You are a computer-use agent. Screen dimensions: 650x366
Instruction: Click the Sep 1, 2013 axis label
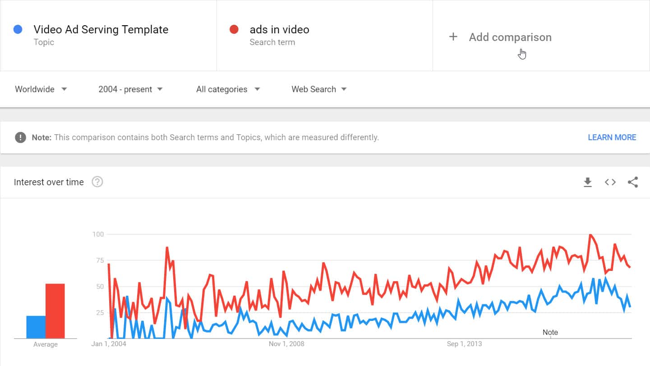point(464,343)
